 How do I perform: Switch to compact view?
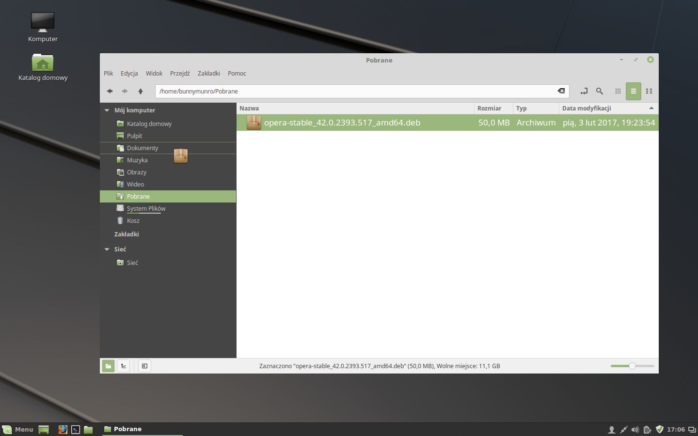click(649, 91)
